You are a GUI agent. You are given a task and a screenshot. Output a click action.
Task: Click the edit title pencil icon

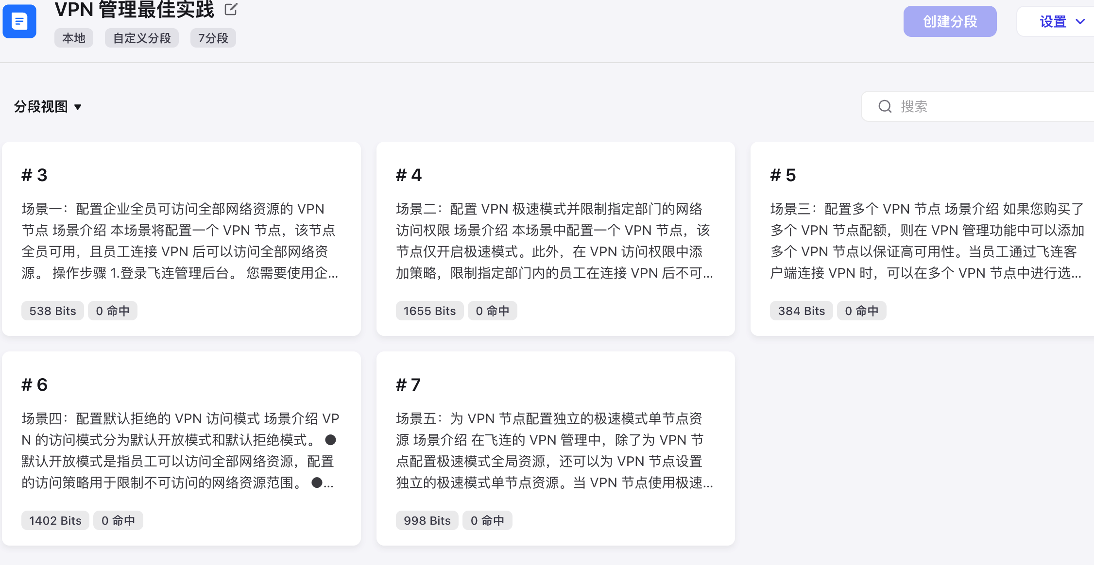pos(231,9)
